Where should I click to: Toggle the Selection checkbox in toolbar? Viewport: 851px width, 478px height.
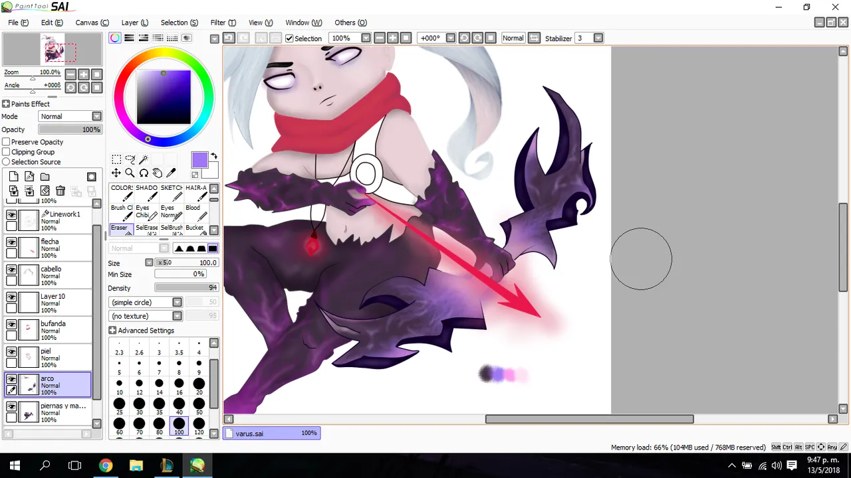[x=289, y=39]
